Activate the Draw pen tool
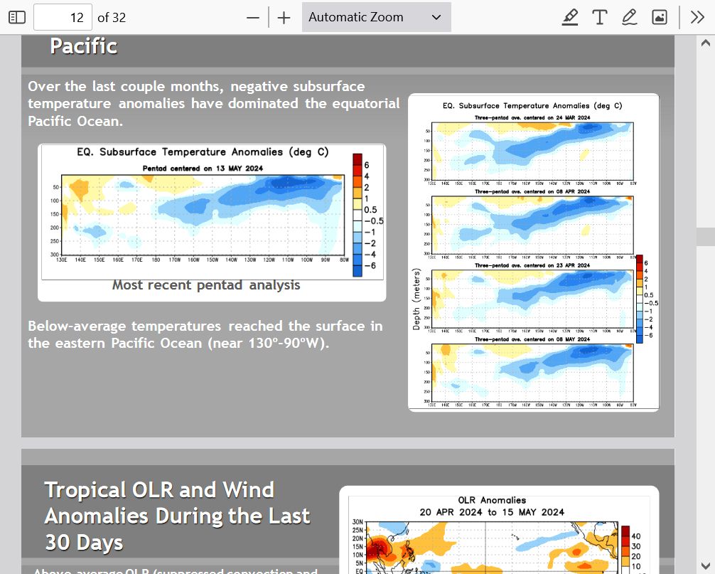715x574 pixels. [629, 17]
